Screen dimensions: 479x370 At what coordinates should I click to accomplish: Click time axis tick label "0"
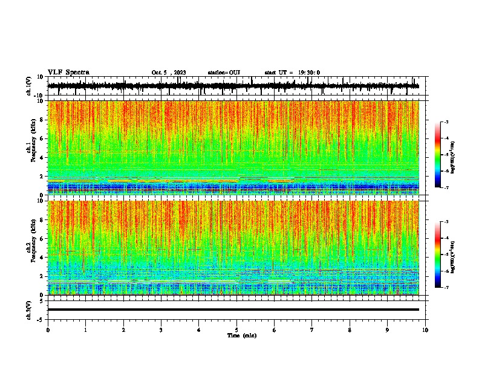click(48, 330)
